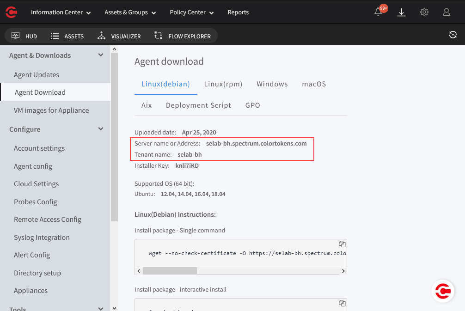This screenshot has width=465, height=311.
Task: Click the Flow Explorer icon
Action: [x=159, y=36]
